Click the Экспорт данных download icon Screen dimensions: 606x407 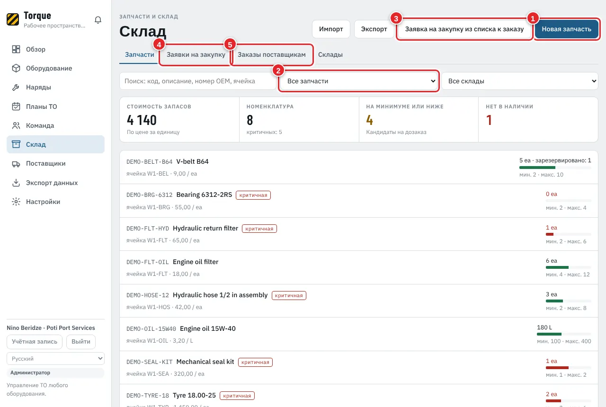point(16,183)
